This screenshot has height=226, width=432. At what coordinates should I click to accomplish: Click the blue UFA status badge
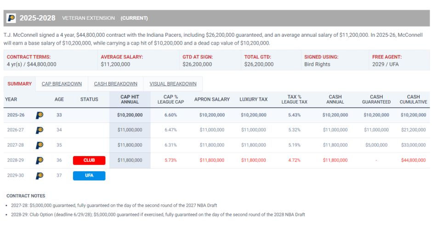click(89, 175)
